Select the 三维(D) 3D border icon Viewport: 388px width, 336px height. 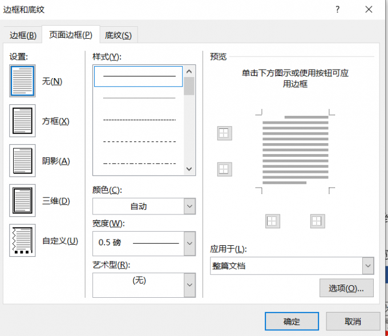(22, 200)
